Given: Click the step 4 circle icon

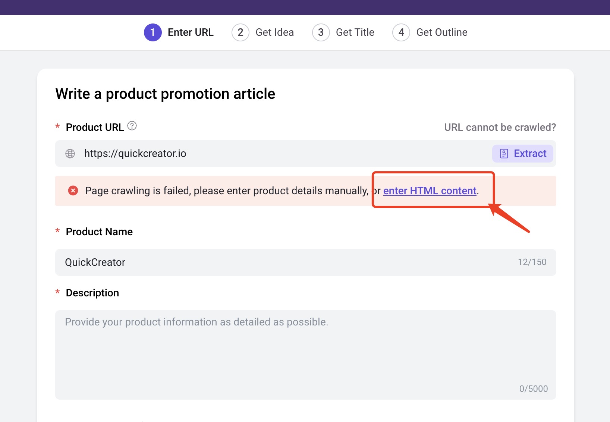Looking at the screenshot, I should 401,32.
